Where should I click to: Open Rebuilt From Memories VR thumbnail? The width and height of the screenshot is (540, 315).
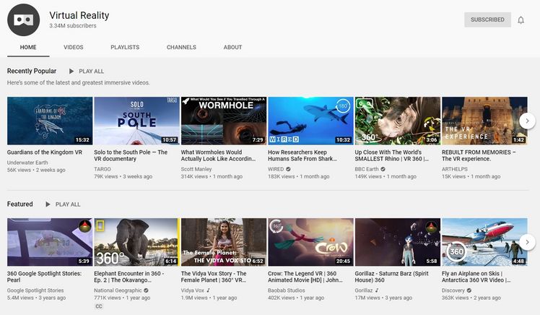[484, 121]
